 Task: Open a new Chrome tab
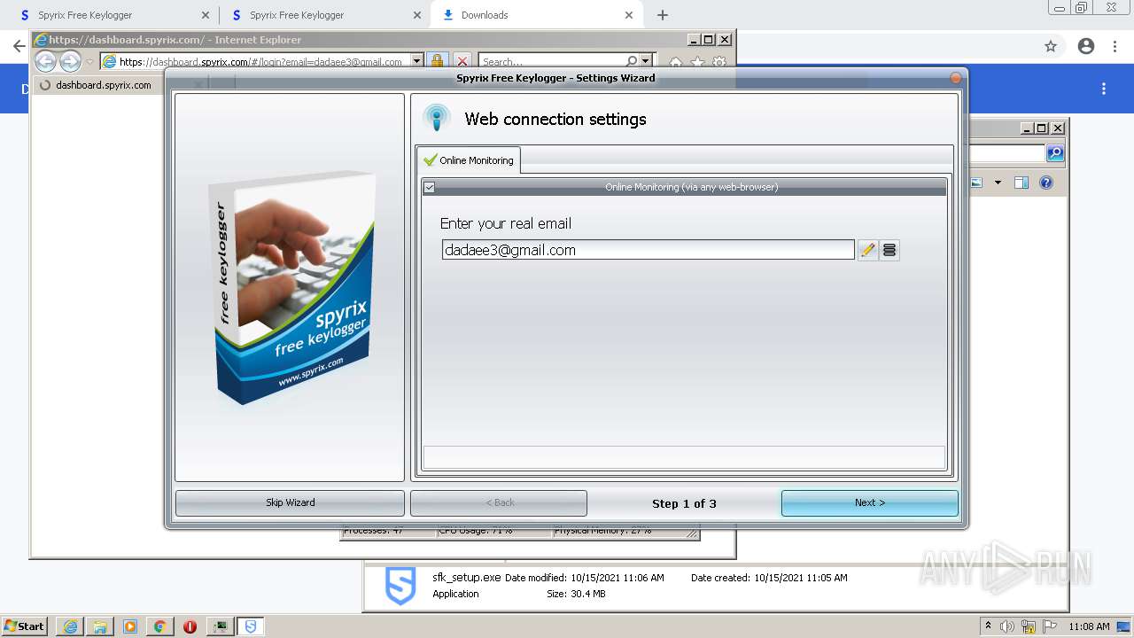click(x=662, y=15)
